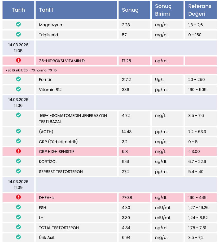
Task: Click the vitamin D reference note row
Action: (x=31, y=70)
